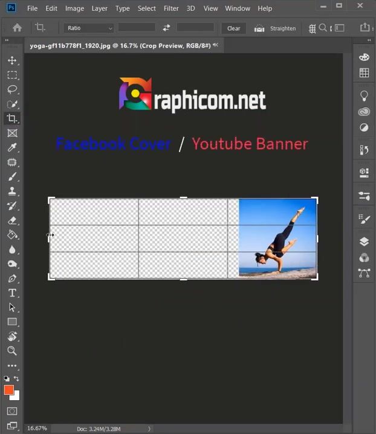Screen dimensions: 376x434
Task: Click the 16.67% zoom level field
Action: 37,429
